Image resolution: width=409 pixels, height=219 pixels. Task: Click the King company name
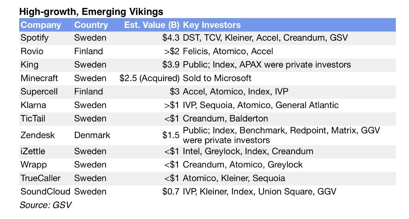30,65
